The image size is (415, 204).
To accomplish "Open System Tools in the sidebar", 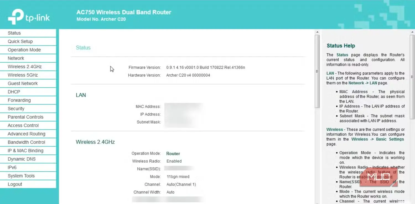I will click(28, 176).
